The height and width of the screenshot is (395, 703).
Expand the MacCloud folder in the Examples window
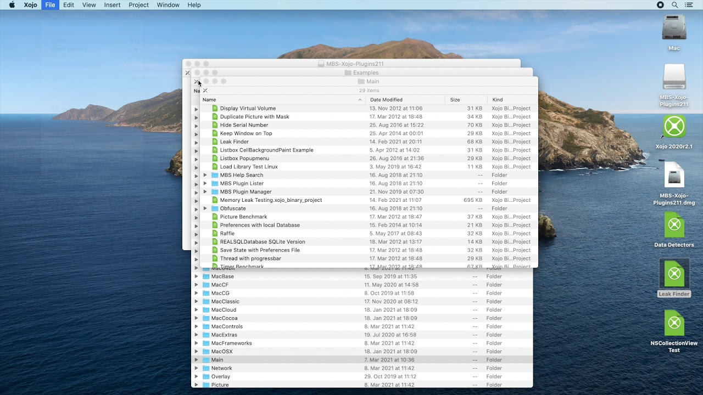[x=196, y=310]
